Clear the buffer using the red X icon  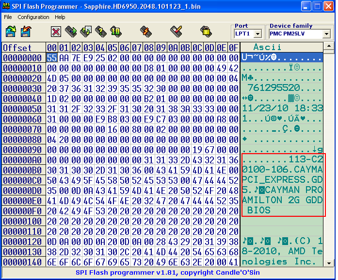click(56, 32)
